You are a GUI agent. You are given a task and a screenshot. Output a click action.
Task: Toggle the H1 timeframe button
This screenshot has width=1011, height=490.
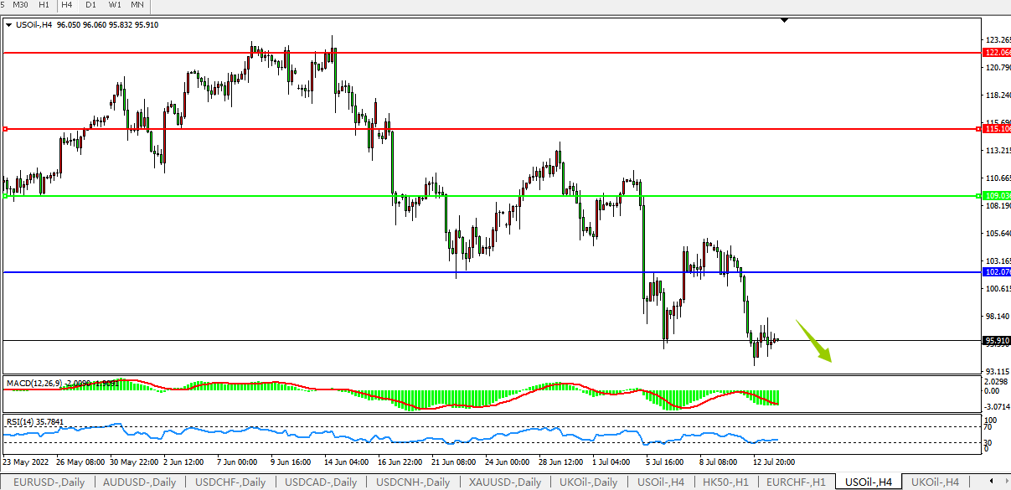coord(44,5)
